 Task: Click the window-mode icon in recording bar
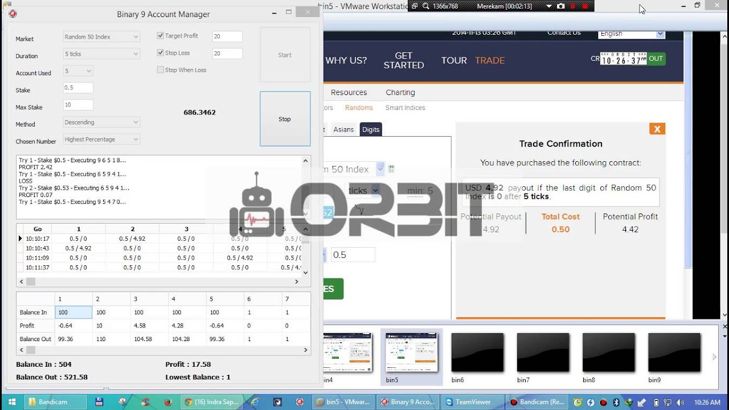coord(414,6)
